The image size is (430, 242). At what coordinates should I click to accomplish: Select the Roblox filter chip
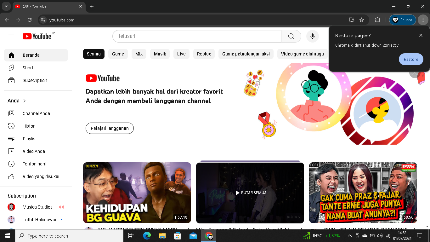[204, 54]
